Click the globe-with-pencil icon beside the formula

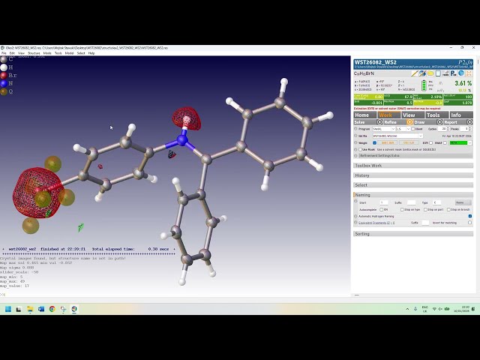pos(422,73)
